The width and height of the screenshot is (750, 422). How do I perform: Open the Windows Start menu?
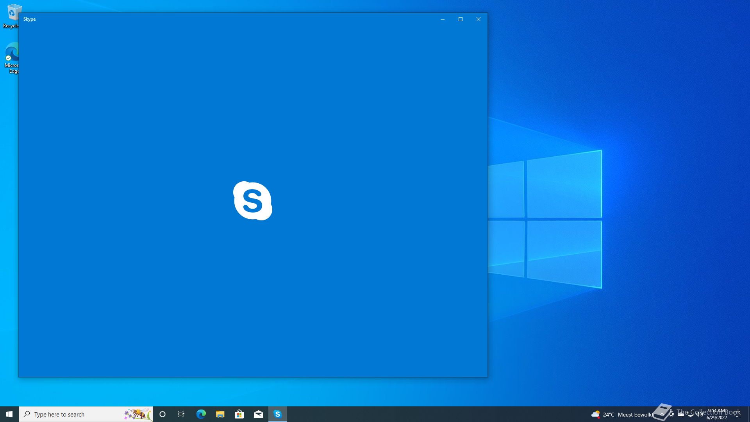click(9, 414)
